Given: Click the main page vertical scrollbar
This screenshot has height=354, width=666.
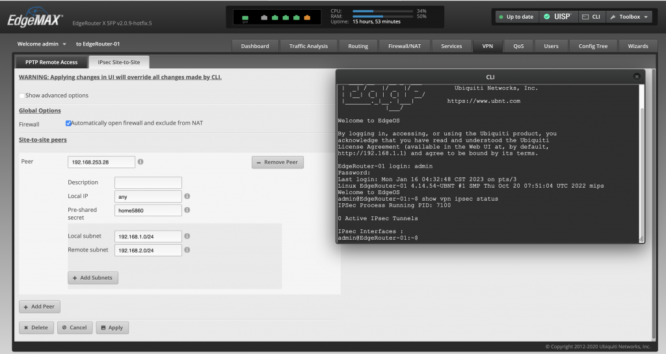Looking at the screenshot, I should tap(654, 203).
